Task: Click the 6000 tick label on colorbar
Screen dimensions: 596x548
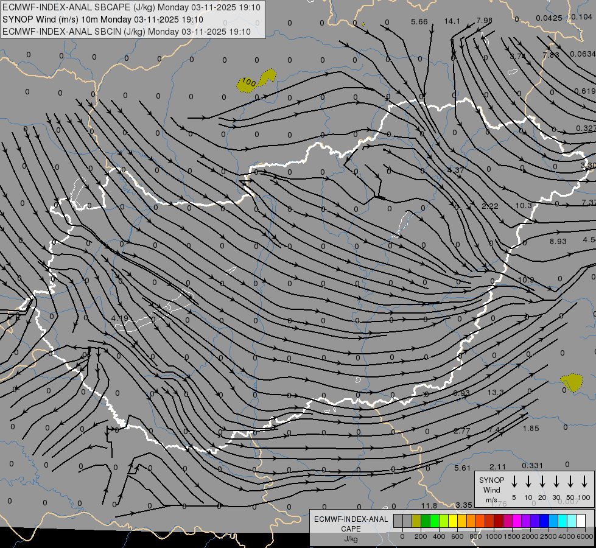Action: (585, 536)
